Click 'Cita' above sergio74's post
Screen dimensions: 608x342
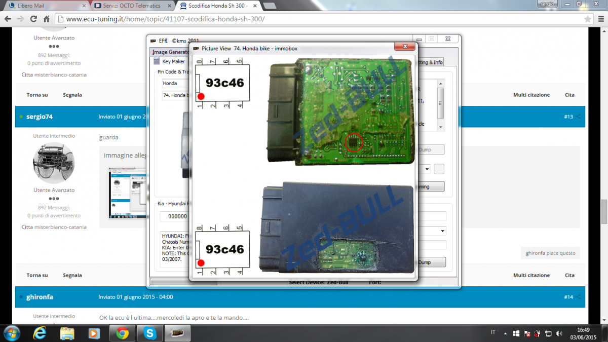tap(570, 95)
